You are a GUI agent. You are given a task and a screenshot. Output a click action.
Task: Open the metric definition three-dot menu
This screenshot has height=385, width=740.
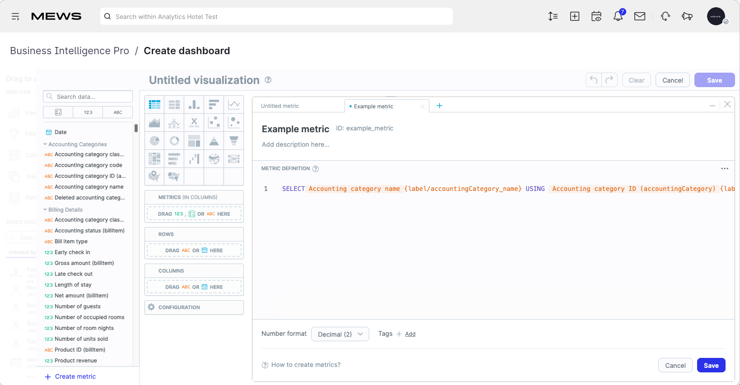click(x=725, y=168)
